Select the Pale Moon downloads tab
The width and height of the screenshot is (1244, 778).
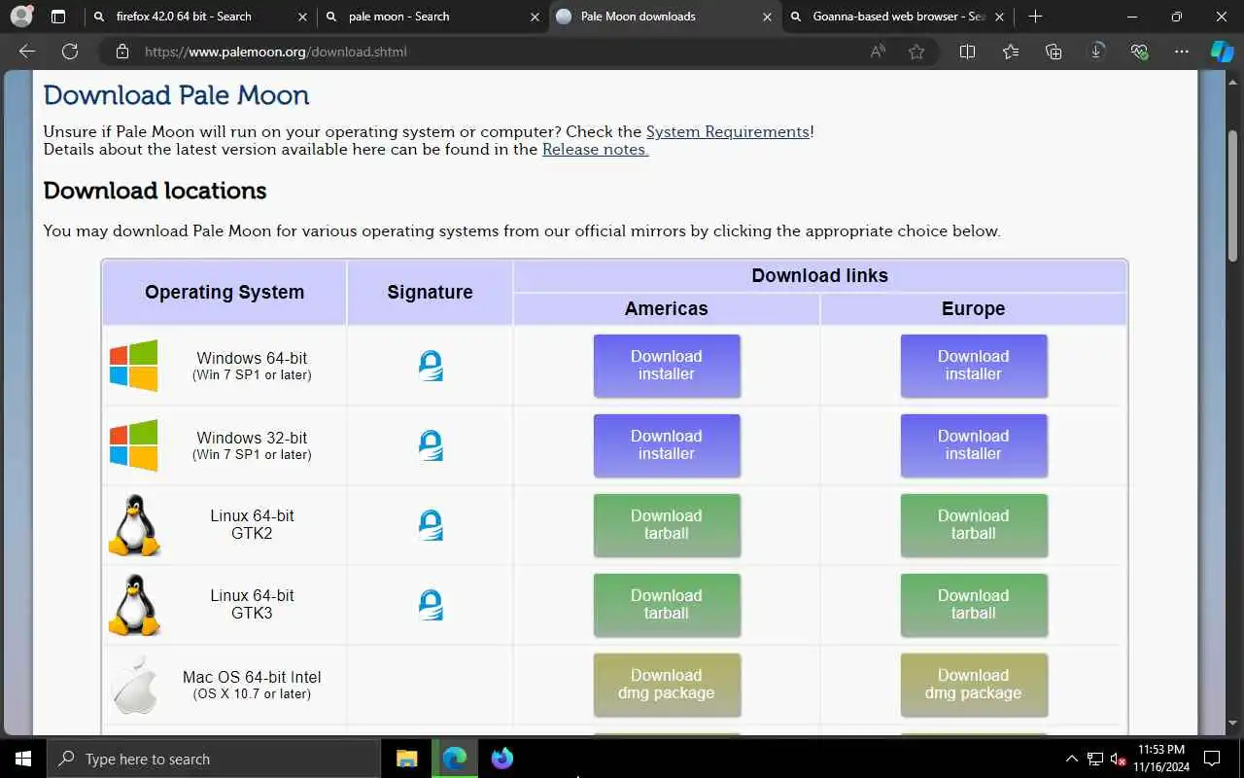pos(664,17)
